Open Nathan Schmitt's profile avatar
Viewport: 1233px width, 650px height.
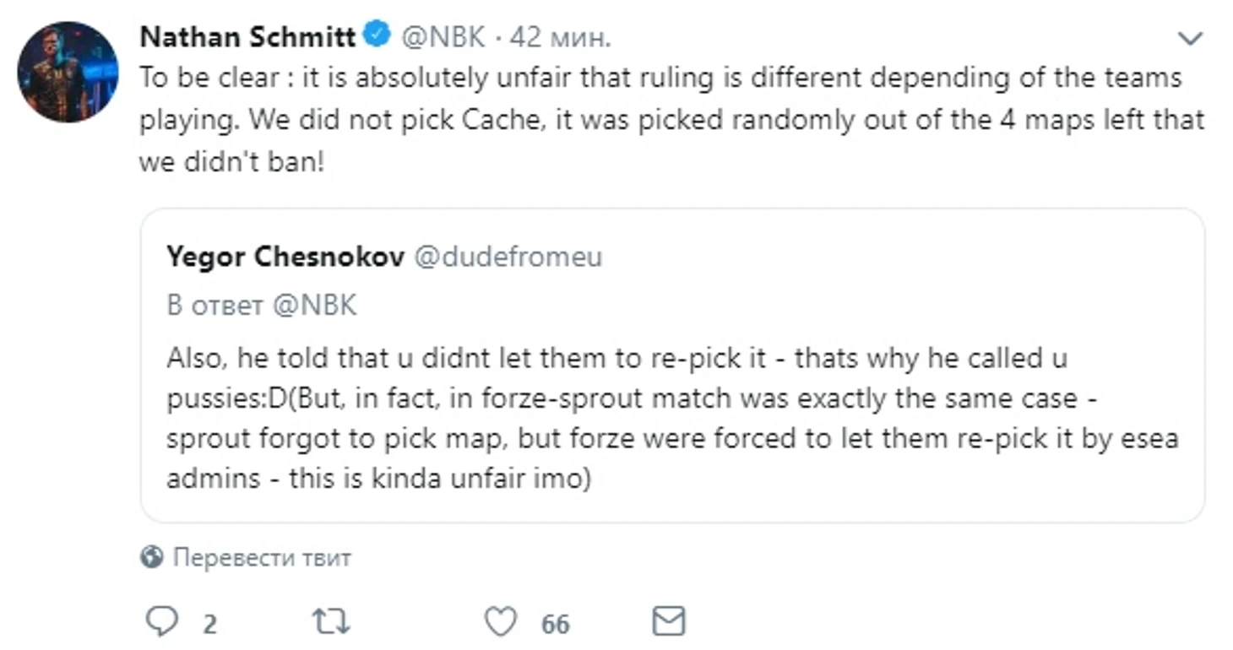[68, 71]
